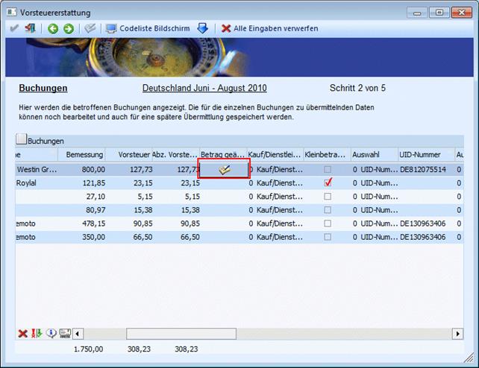
Task: Click the blue download arrow icon
Action: (202, 28)
